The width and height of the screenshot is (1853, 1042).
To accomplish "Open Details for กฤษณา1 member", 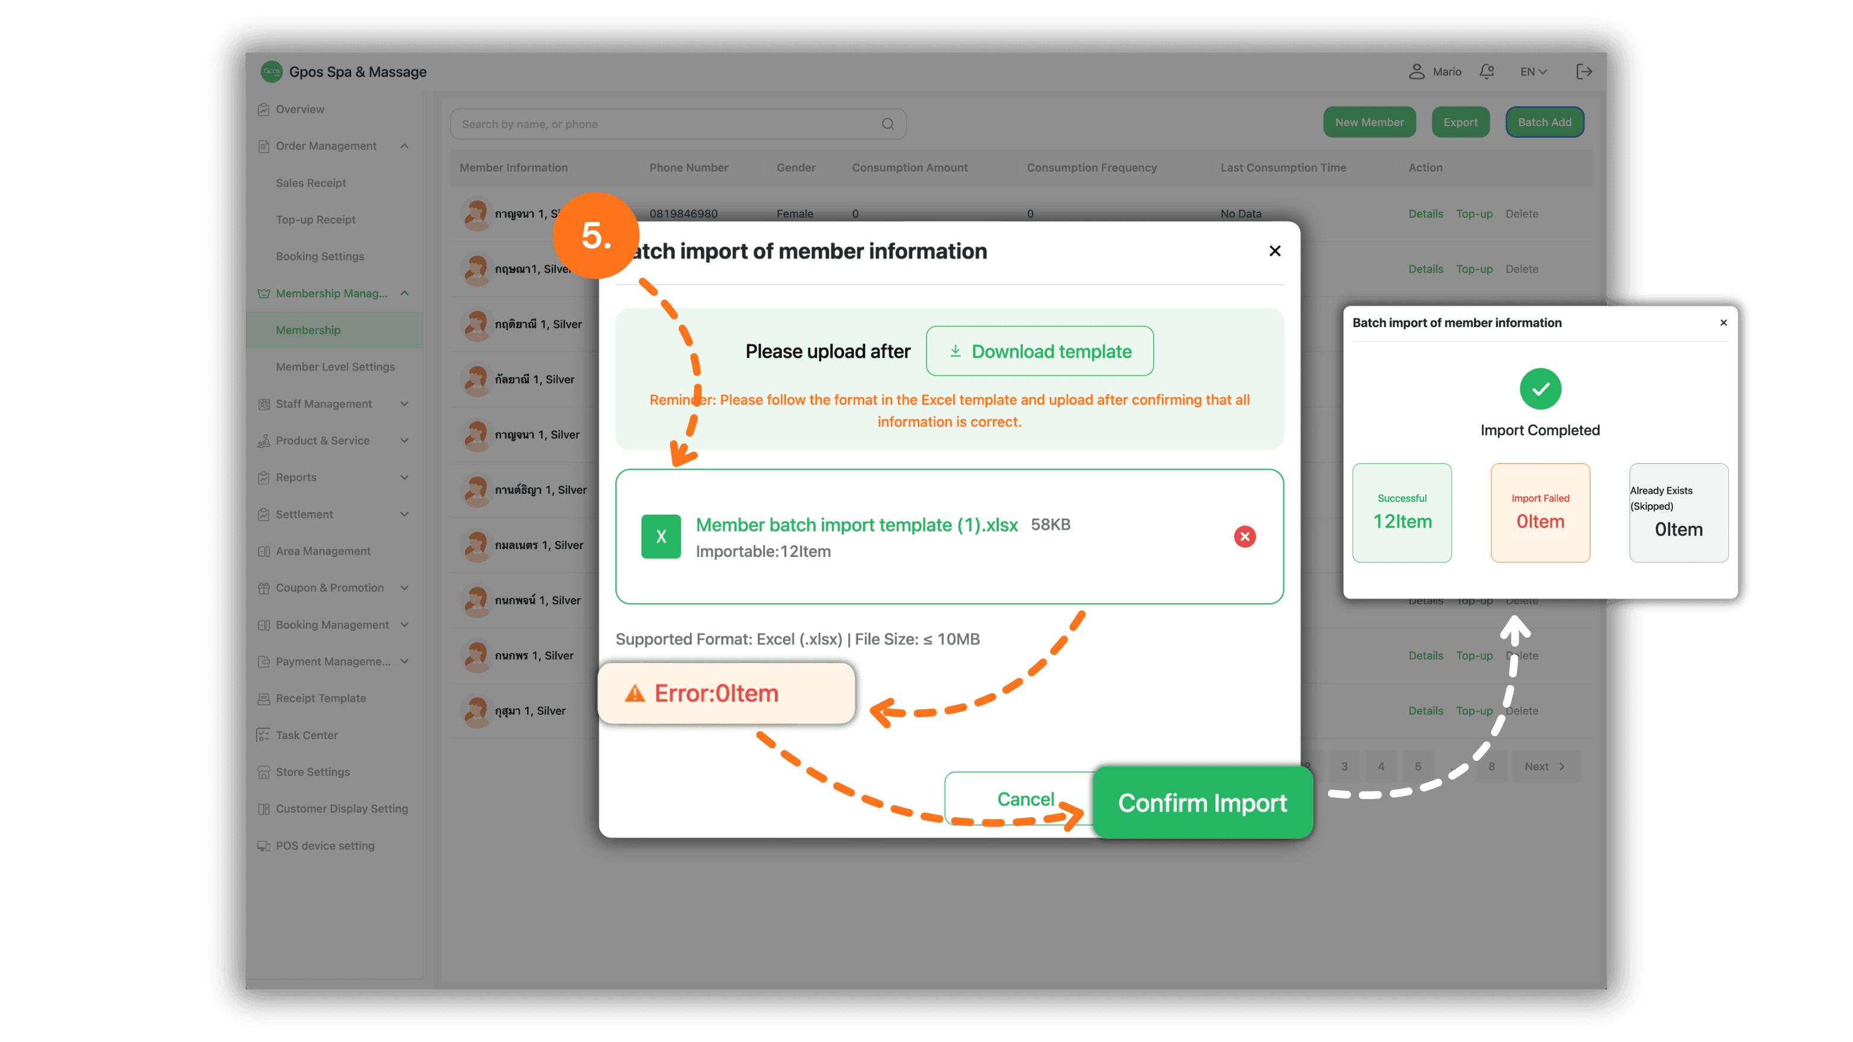I will [1425, 269].
